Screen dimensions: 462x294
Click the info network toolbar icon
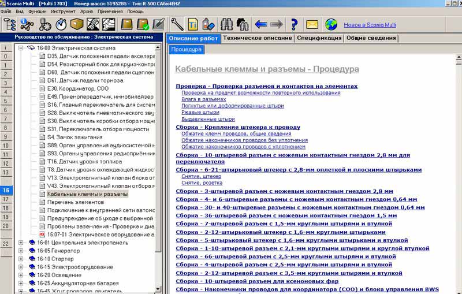click(27, 24)
